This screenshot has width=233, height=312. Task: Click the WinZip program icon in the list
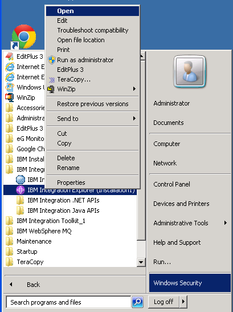click(9, 98)
